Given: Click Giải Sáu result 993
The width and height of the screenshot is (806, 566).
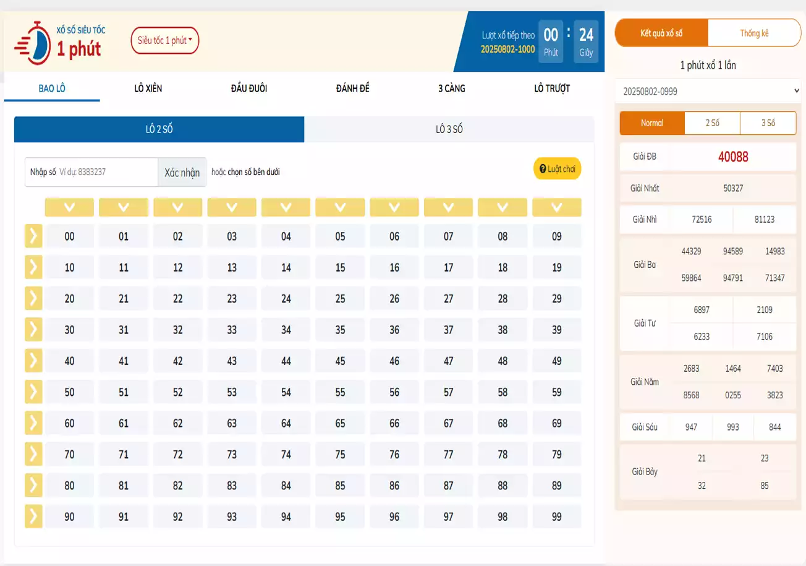Looking at the screenshot, I should (733, 427).
